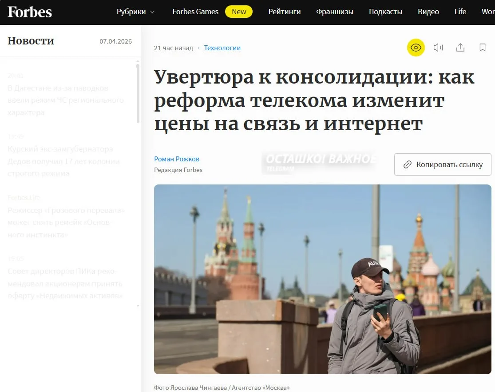Toggle the yellow eye reading-mode icon
This screenshot has width=495, height=392.
pos(416,48)
